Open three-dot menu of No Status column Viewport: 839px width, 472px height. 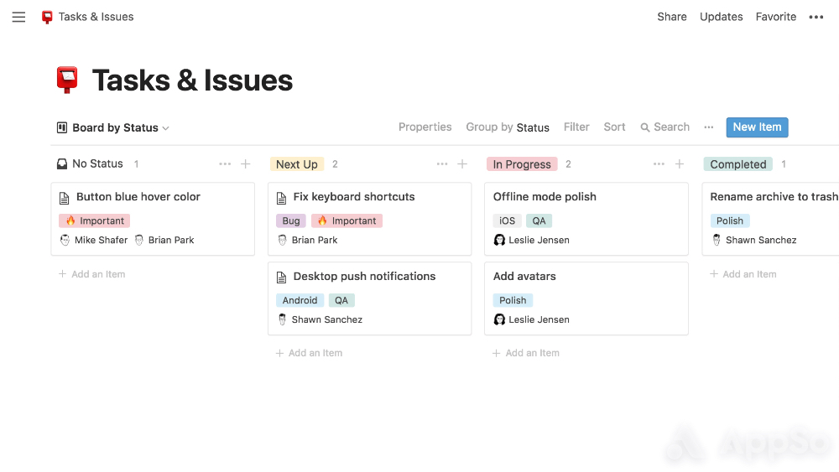225,164
